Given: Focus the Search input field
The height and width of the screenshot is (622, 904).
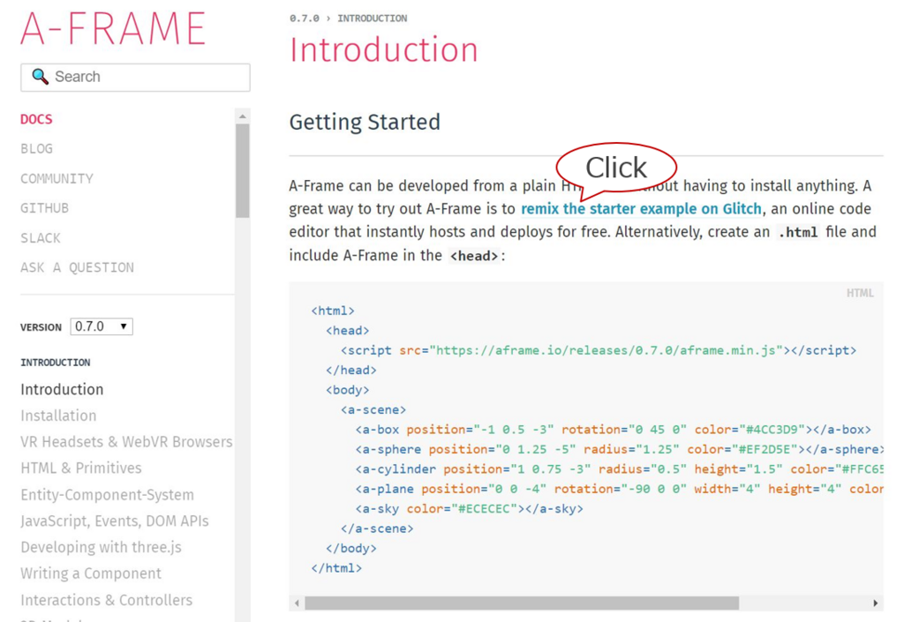Looking at the screenshot, I should click(135, 77).
